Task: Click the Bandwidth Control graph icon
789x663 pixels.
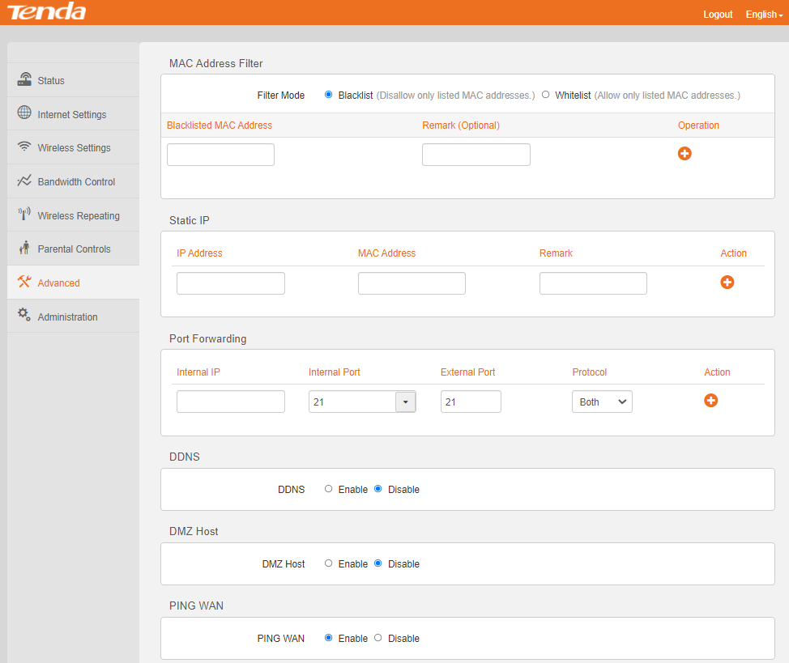Action: pos(24,180)
